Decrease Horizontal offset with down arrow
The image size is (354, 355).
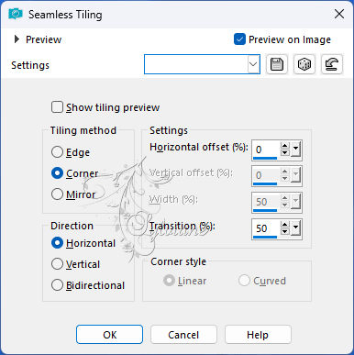tap(285, 153)
